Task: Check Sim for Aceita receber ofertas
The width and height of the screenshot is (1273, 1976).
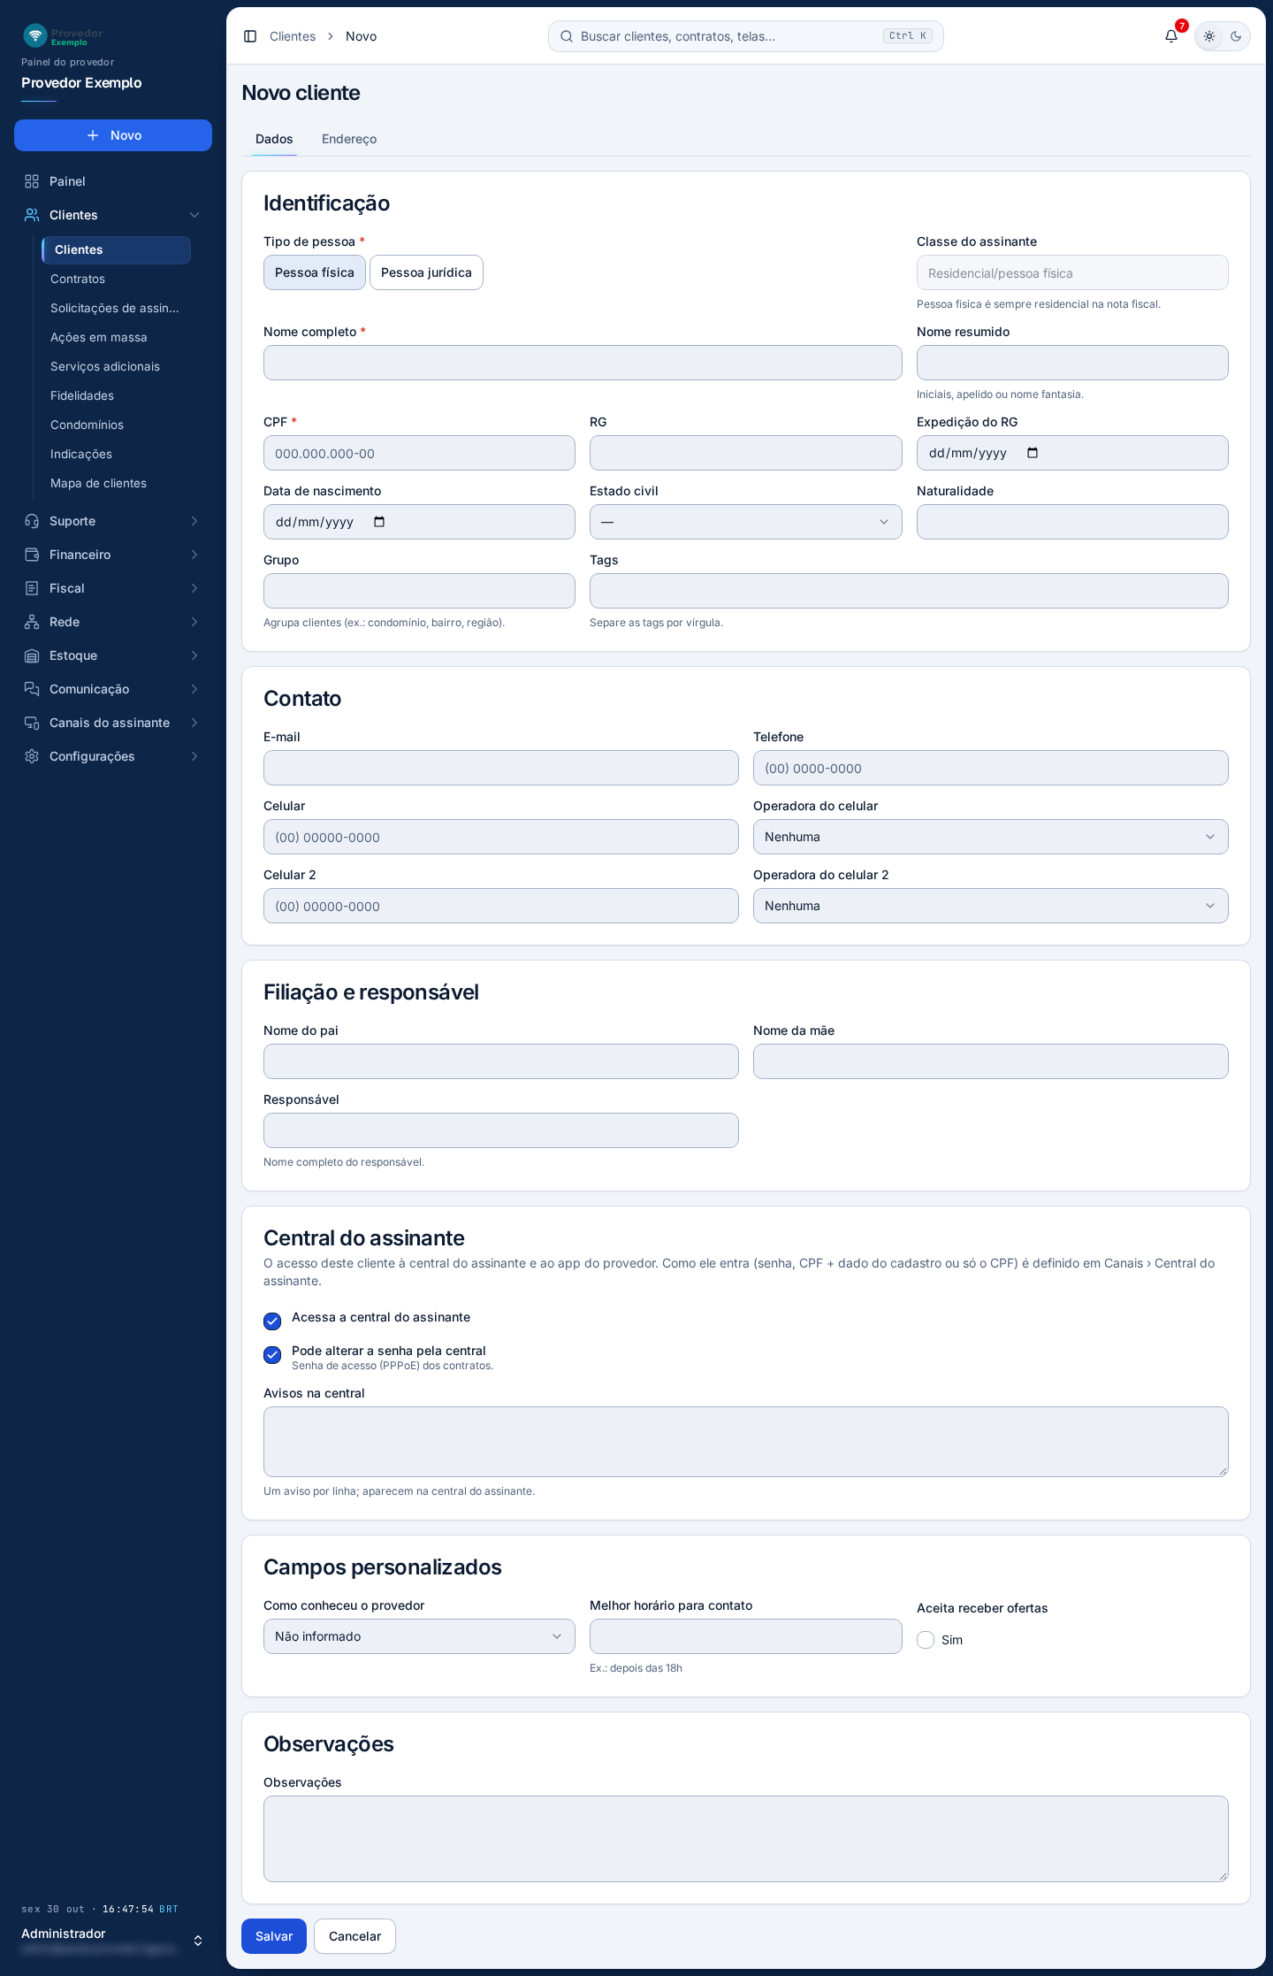Action: coord(926,1640)
